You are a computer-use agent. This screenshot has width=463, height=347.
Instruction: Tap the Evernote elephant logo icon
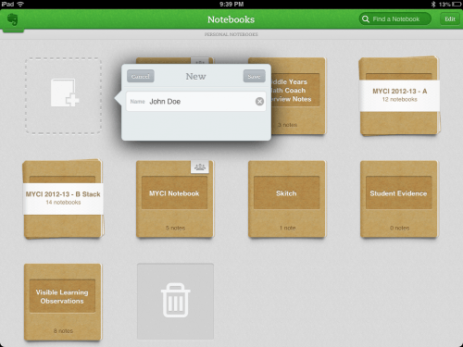[13, 19]
